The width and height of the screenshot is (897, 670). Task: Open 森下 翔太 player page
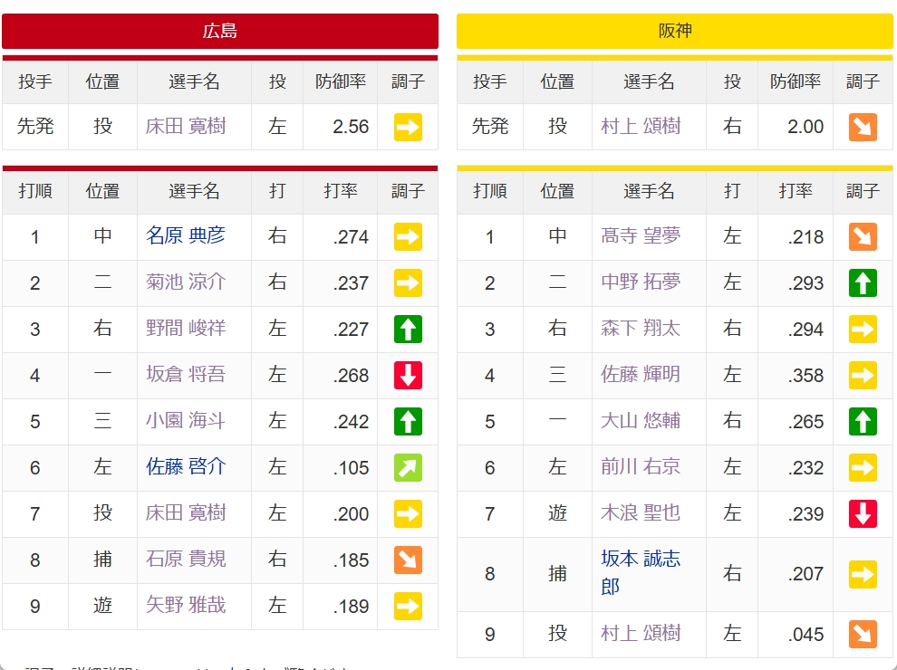click(x=641, y=328)
